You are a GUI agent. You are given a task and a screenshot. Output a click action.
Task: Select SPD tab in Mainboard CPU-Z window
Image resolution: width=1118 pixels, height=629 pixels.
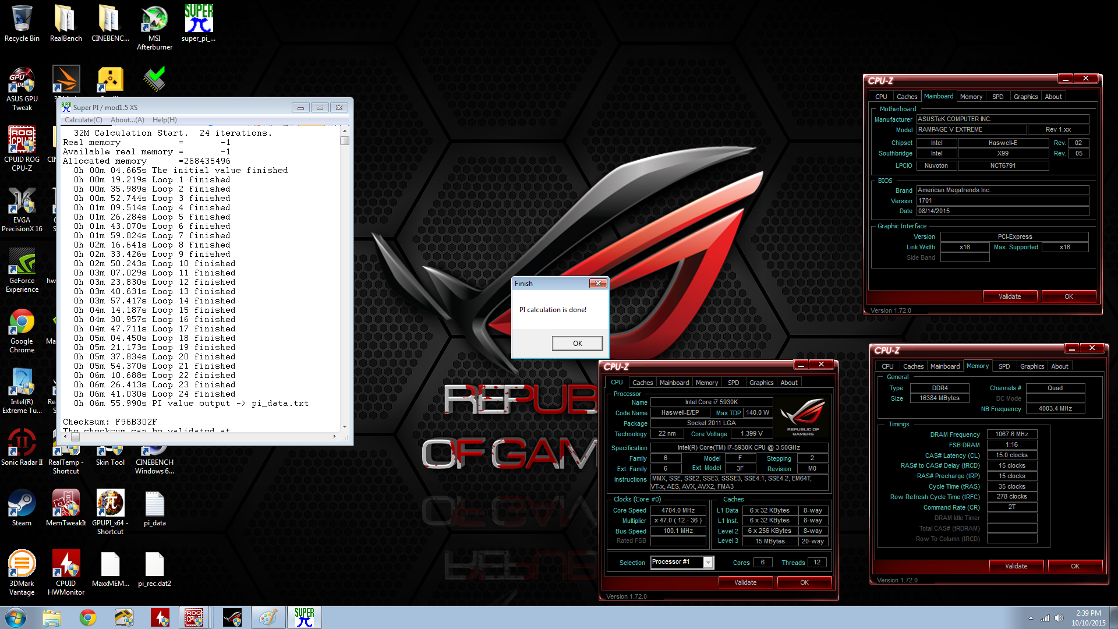[x=997, y=97]
